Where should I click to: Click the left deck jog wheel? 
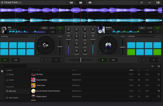[x=46, y=45]
